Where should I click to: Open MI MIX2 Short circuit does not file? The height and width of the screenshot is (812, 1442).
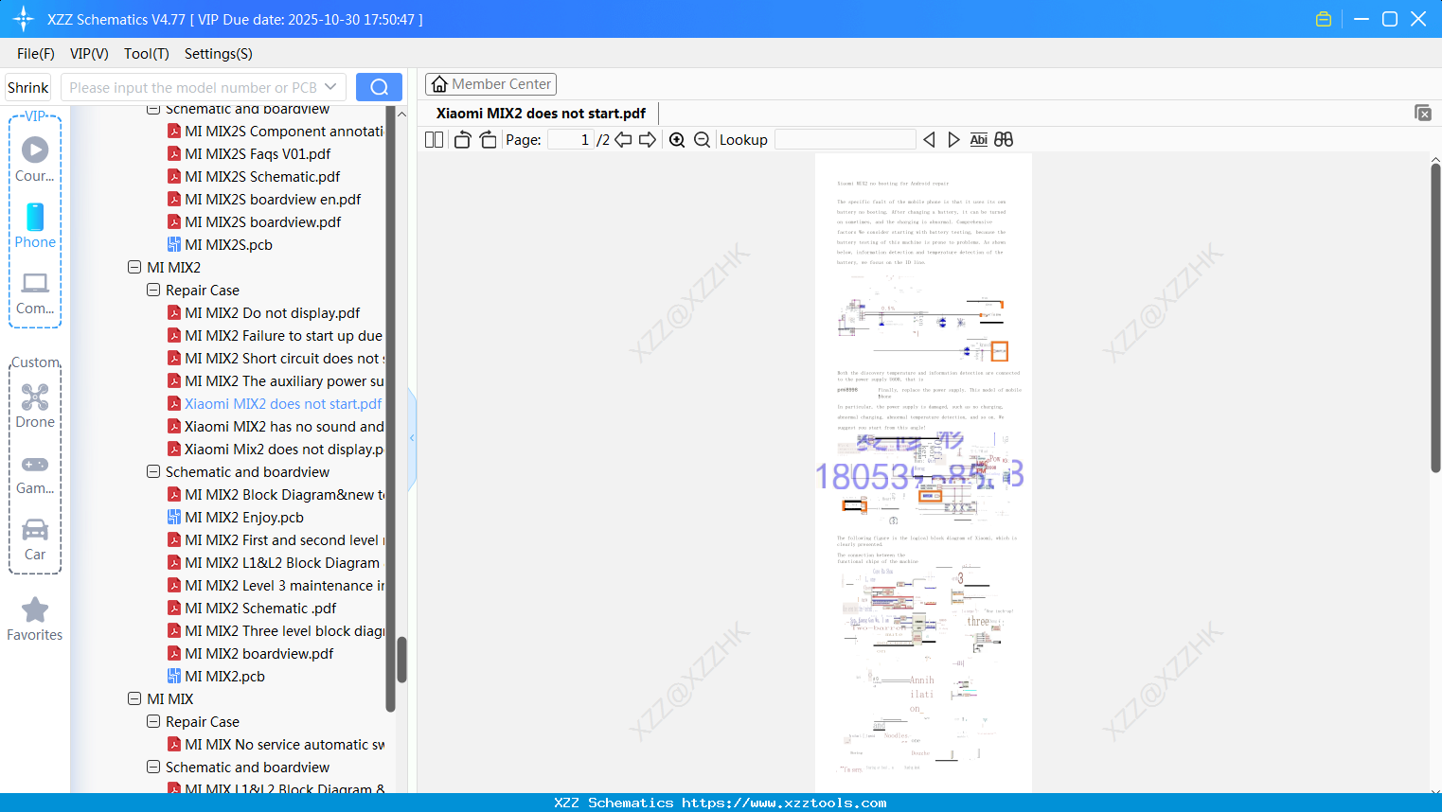(276, 359)
